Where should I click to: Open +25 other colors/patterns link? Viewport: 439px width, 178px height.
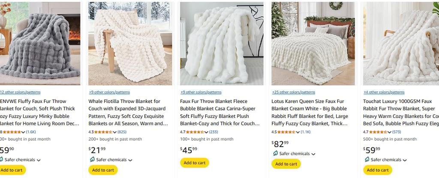292,92
